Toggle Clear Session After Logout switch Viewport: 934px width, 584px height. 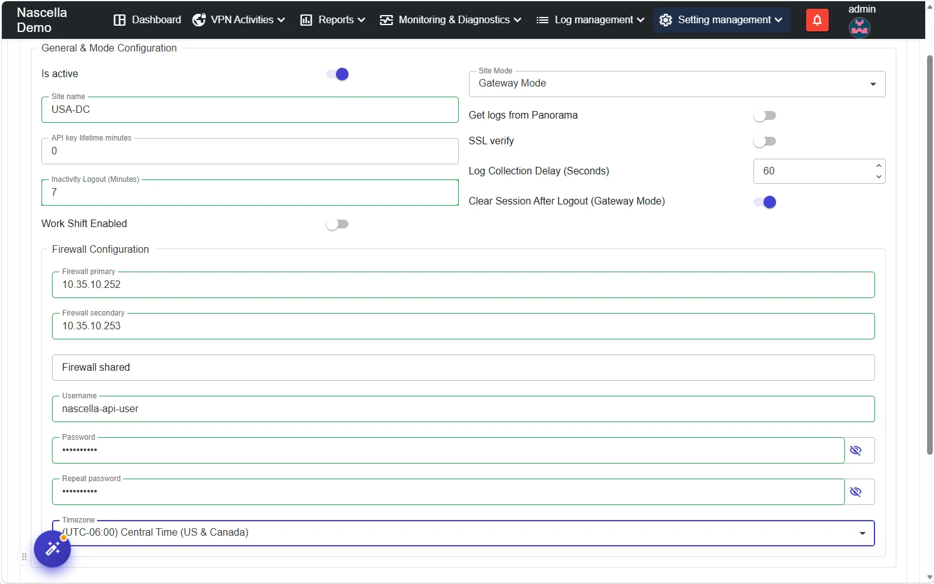tap(765, 202)
